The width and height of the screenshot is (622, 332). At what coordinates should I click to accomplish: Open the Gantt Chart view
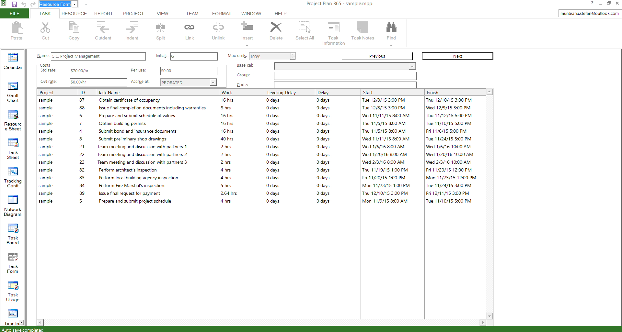pyautogui.click(x=13, y=89)
